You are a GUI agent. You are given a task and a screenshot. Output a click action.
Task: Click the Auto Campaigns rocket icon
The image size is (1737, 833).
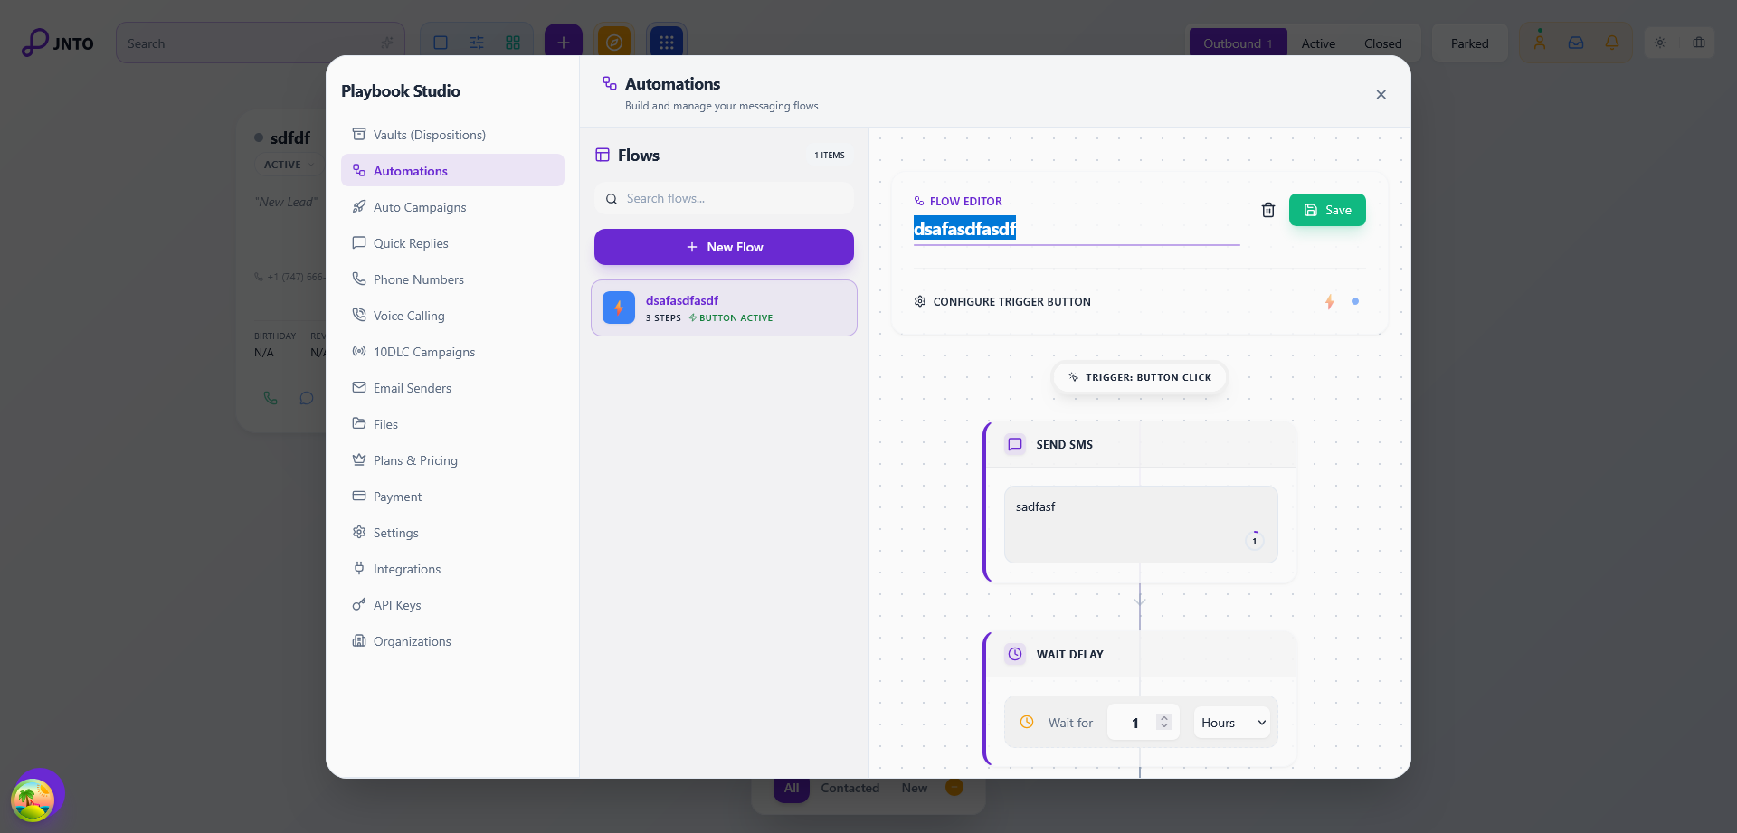[x=359, y=206]
